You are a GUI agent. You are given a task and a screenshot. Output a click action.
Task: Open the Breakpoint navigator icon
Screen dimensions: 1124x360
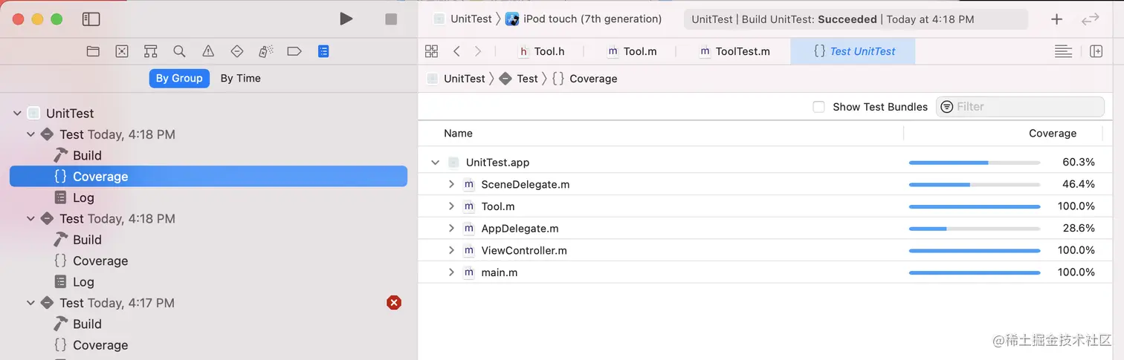[294, 51]
